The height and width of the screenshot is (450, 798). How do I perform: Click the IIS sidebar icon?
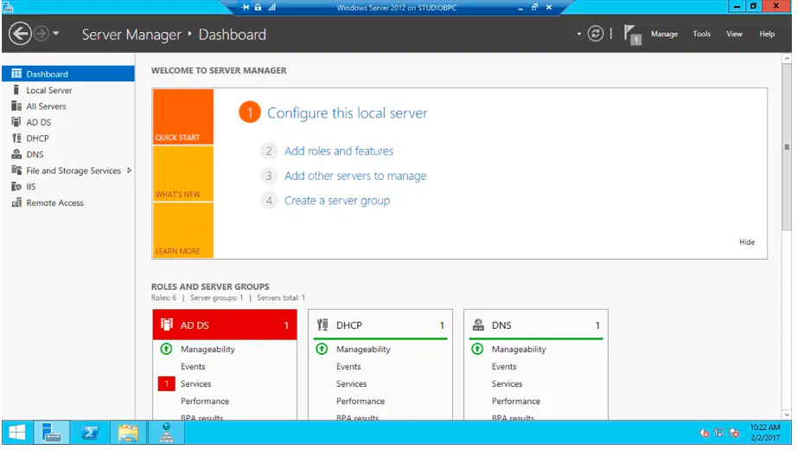pyautogui.click(x=16, y=187)
